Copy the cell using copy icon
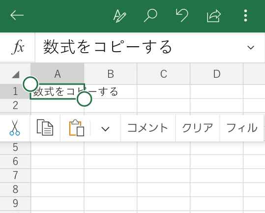The height and width of the screenshot is (213, 265). click(45, 127)
